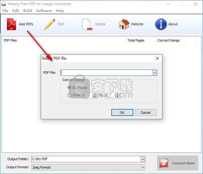
Task: Click the To page number field
Action: (110, 95)
